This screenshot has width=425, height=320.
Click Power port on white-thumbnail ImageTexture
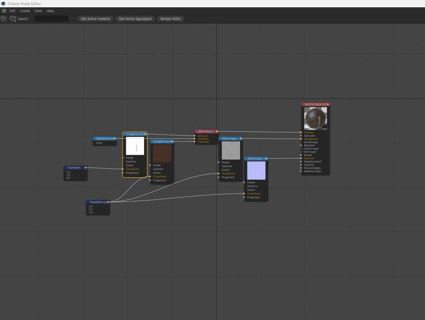tap(123, 158)
